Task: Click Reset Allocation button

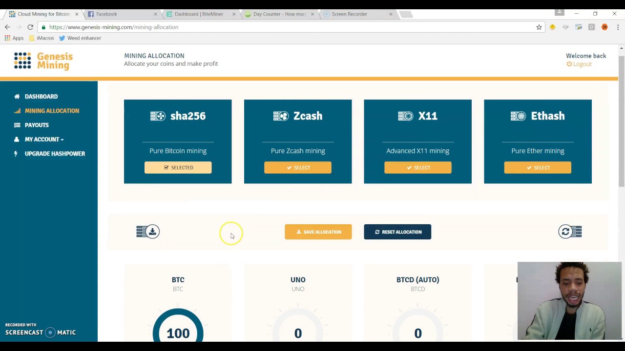Action: [397, 232]
